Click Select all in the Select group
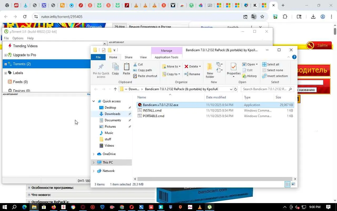 coord(271,64)
